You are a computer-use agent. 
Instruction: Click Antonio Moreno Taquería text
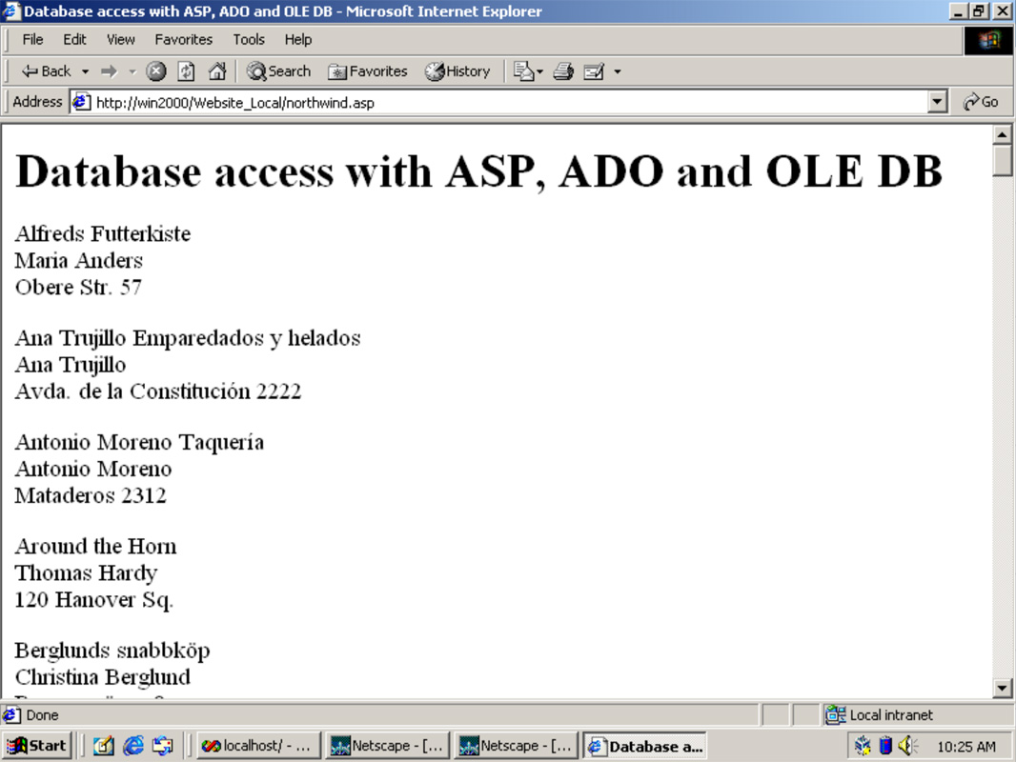[139, 443]
